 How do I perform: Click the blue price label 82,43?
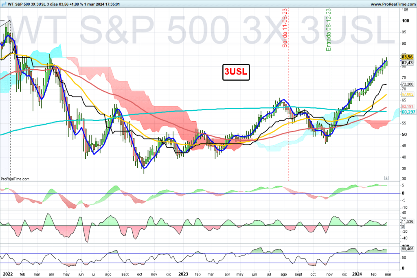[x=407, y=63]
